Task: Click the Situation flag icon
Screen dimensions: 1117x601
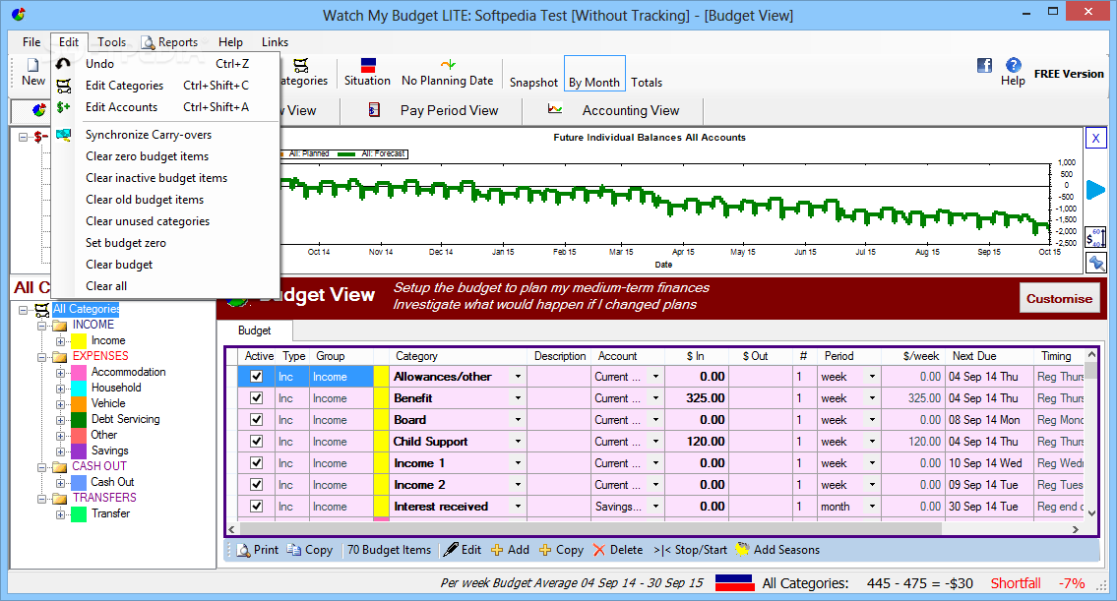Action: tap(368, 65)
